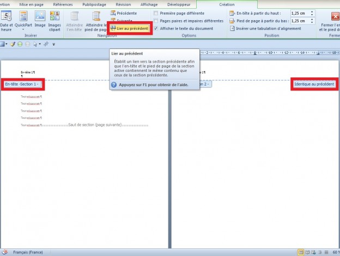
Task: Decrease Pied de page à partir du bas spinner
Action: tap(312, 22)
